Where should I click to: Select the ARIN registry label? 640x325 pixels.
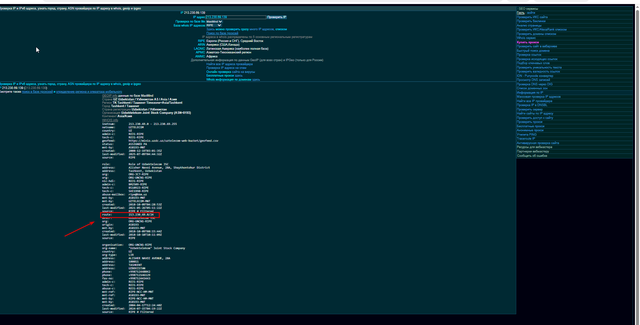201,45
